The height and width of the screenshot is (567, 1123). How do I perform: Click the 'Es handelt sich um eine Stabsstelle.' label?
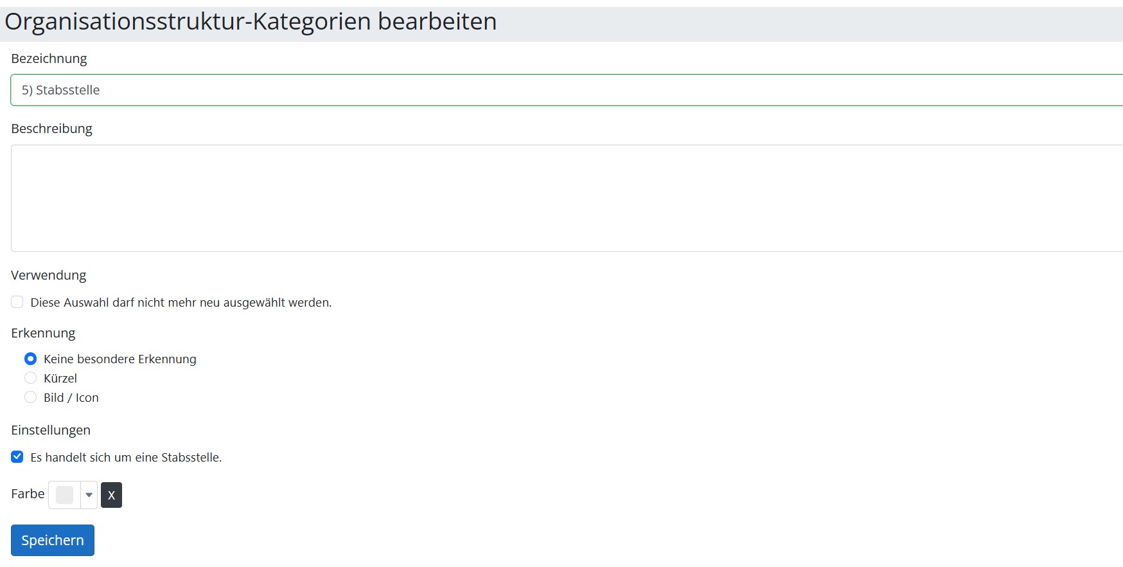tap(126, 457)
